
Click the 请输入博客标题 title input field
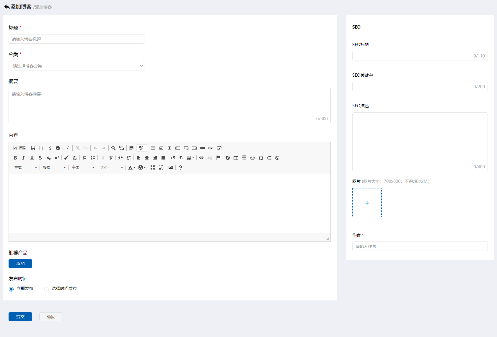tap(76, 39)
